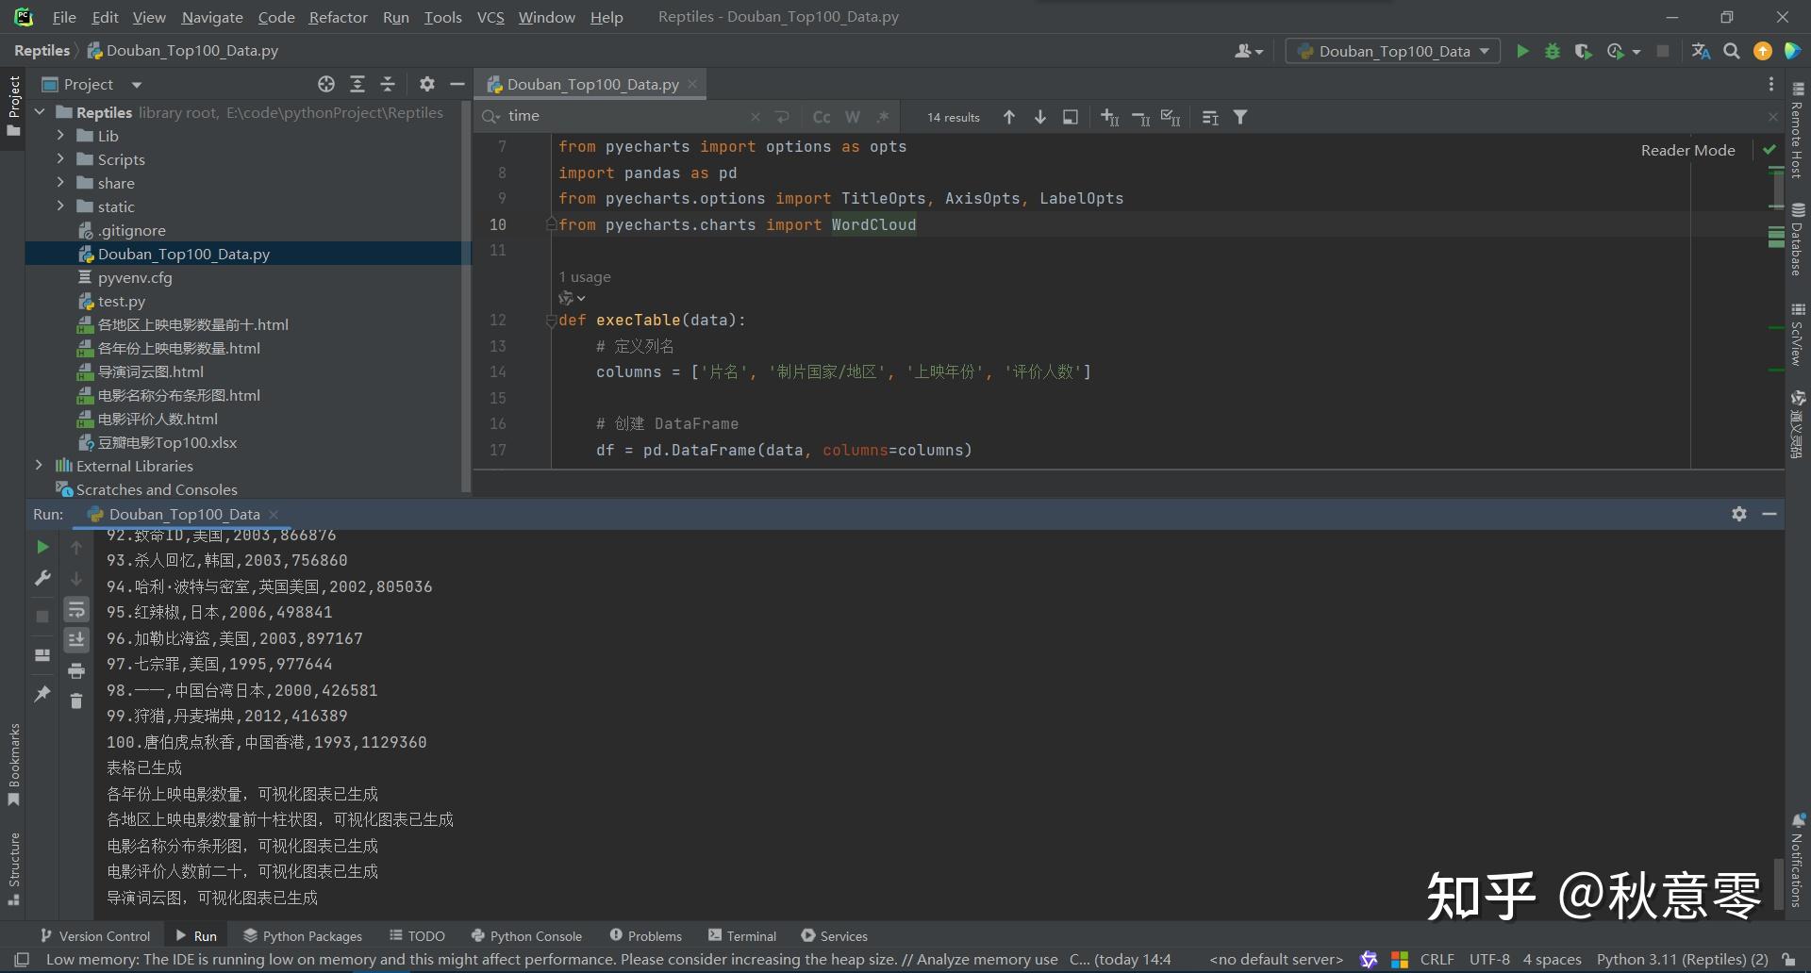Click the Debug bug icon in toolbar

1552,52
